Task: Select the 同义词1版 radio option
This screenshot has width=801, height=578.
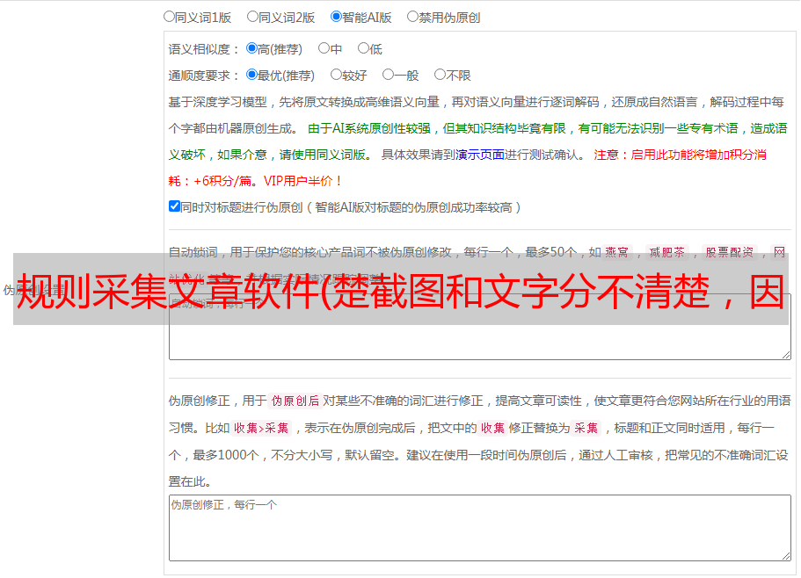Action: point(169,17)
